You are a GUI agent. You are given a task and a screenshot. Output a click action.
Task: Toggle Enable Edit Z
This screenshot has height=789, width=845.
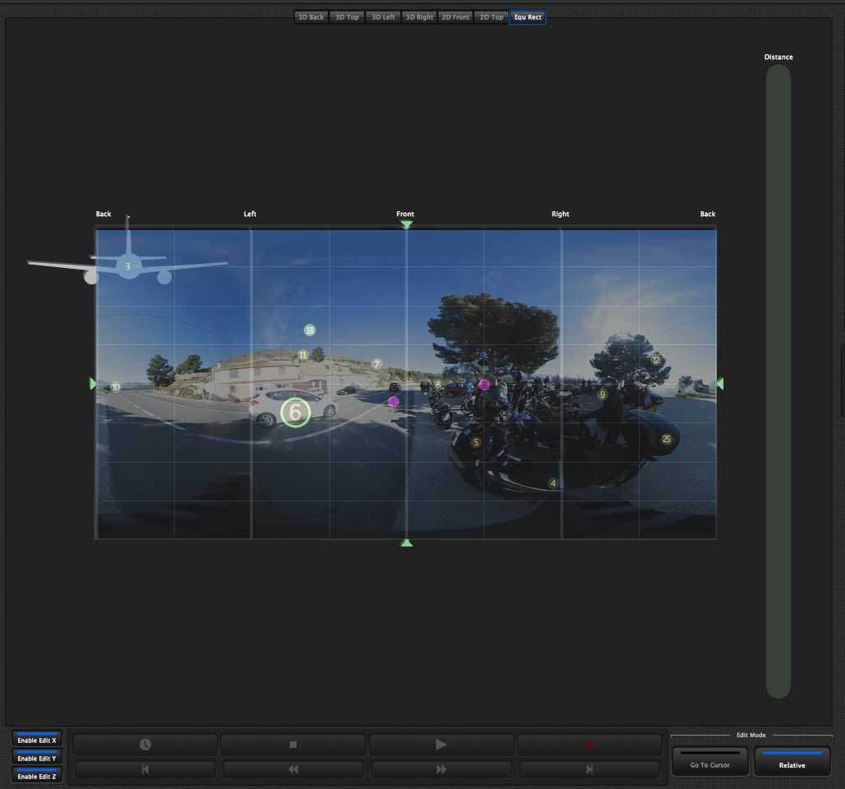click(x=37, y=775)
